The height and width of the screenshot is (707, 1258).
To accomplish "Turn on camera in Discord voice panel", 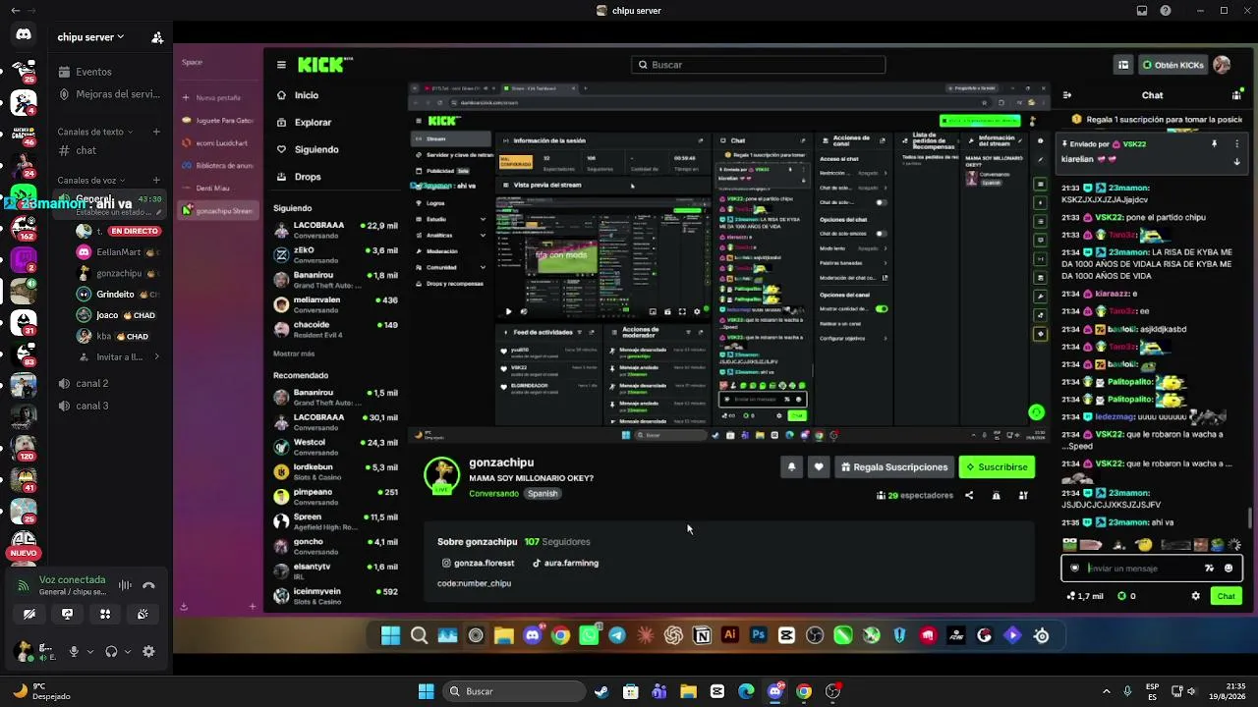I will [x=29, y=614].
